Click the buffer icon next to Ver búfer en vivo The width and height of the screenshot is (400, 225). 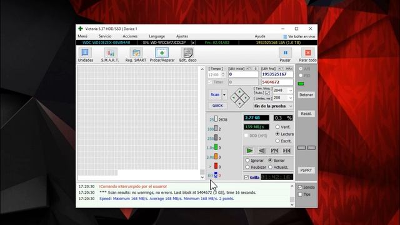click(285, 37)
